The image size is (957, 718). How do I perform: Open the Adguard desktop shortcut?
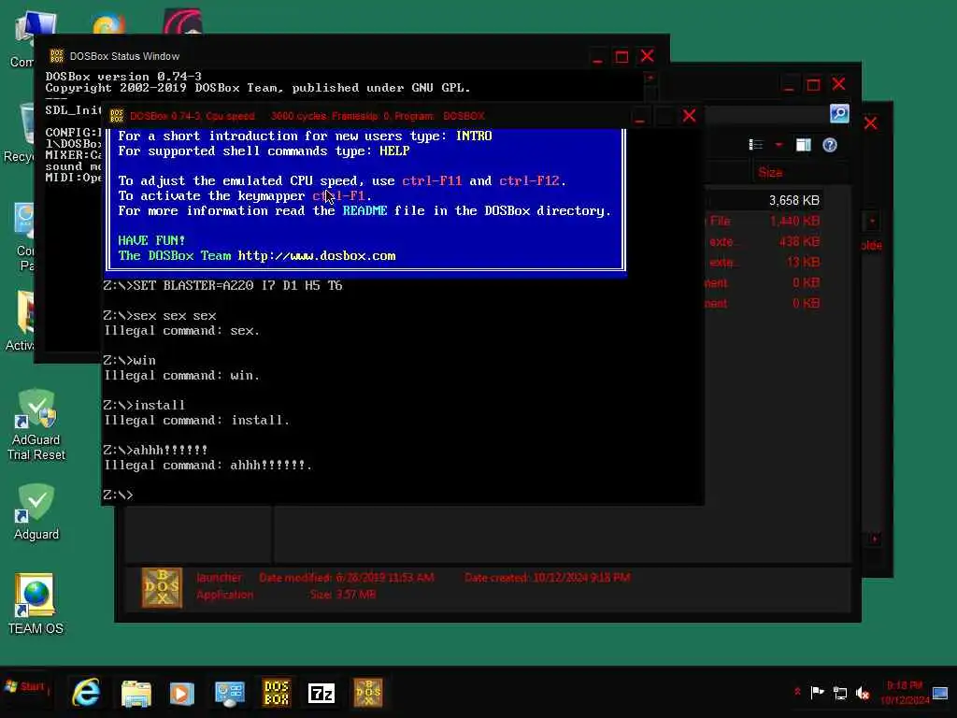click(x=36, y=511)
